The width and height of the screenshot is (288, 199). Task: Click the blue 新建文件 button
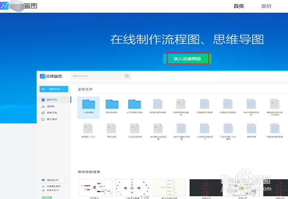coord(54,89)
